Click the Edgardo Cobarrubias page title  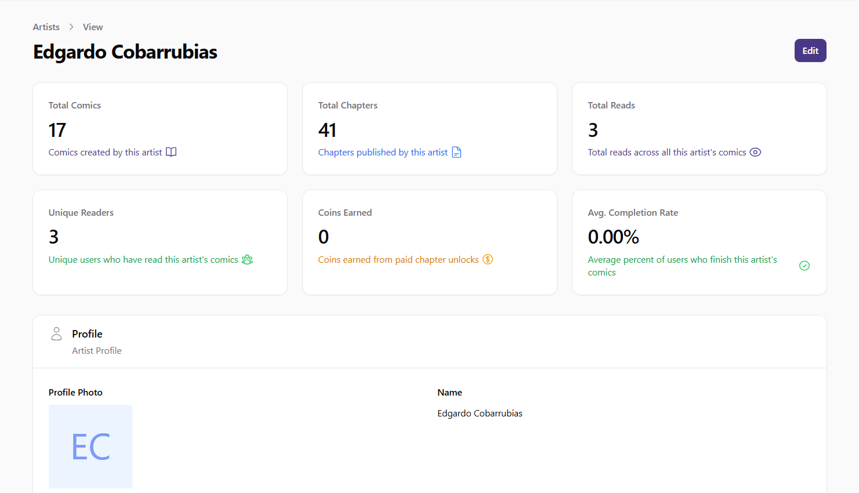(x=125, y=52)
